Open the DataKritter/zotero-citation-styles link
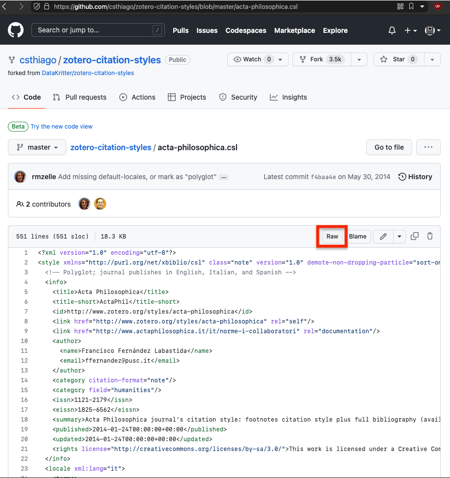450x478 pixels. tap(88, 73)
